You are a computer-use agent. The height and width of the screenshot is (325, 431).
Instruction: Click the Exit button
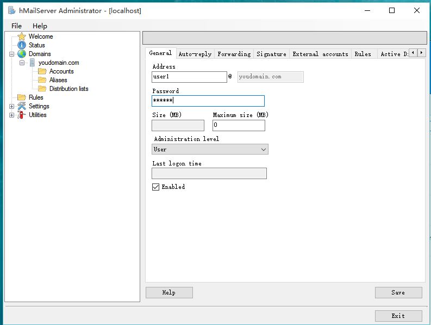398,316
